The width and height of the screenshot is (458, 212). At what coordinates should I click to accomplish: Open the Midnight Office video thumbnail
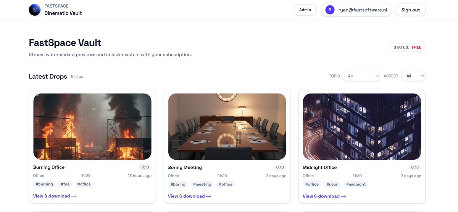pos(362,126)
